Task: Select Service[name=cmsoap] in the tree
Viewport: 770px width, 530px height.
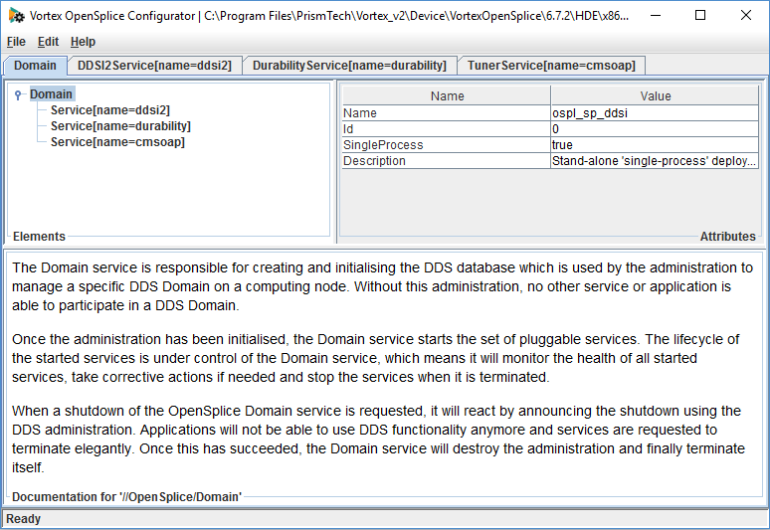Action: (117, 142)
